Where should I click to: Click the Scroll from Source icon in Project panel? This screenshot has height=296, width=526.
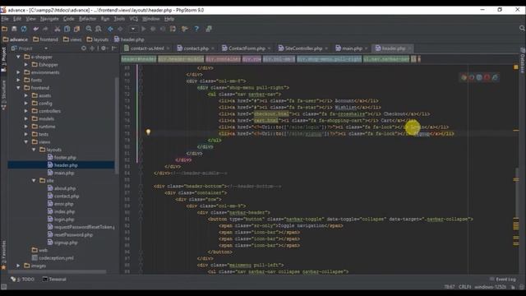(84, 49)
